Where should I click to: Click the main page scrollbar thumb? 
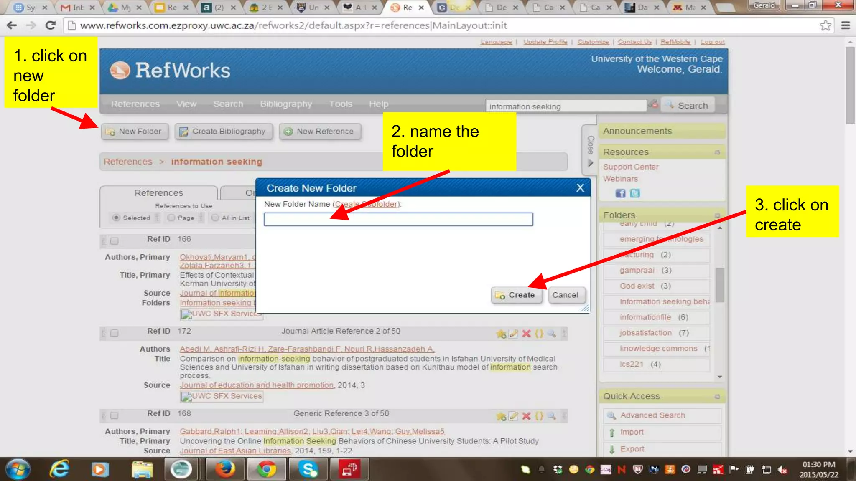(850, 86)
